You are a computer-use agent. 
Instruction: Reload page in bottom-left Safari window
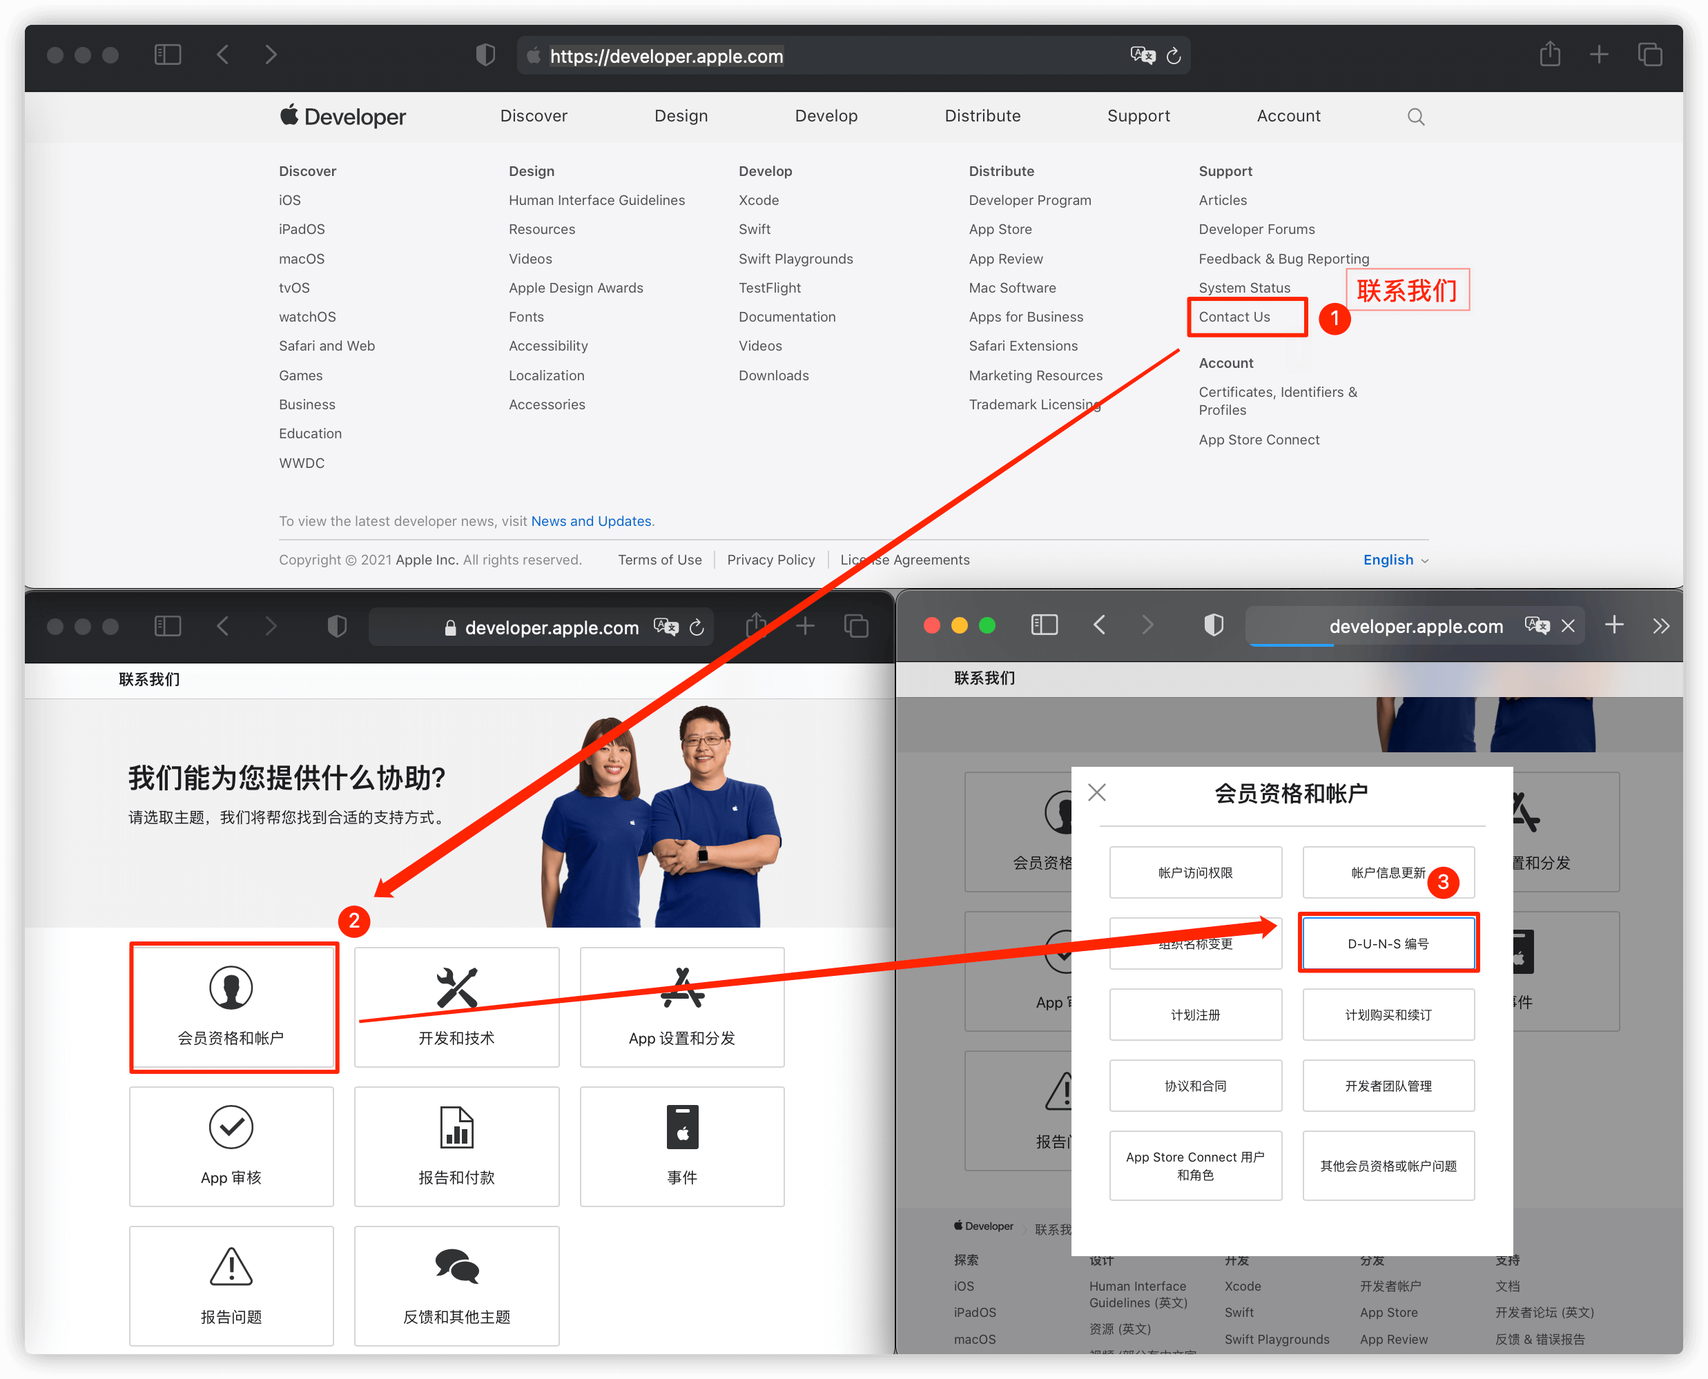697,627
